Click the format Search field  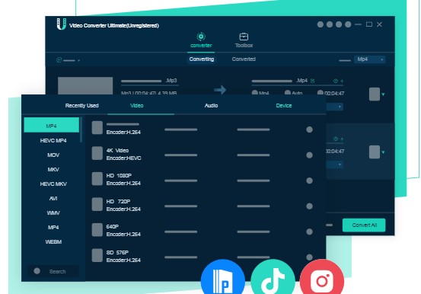53,271
